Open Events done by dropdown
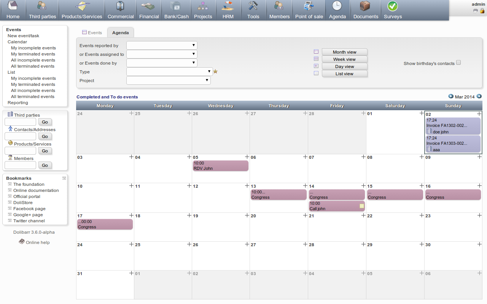 [162, 63]
